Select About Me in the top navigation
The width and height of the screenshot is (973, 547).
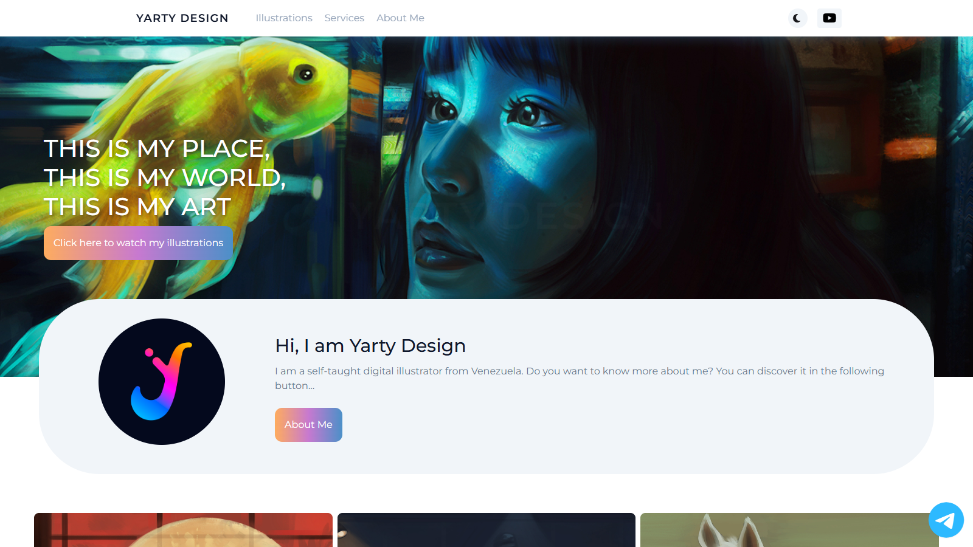coord(400,18)
